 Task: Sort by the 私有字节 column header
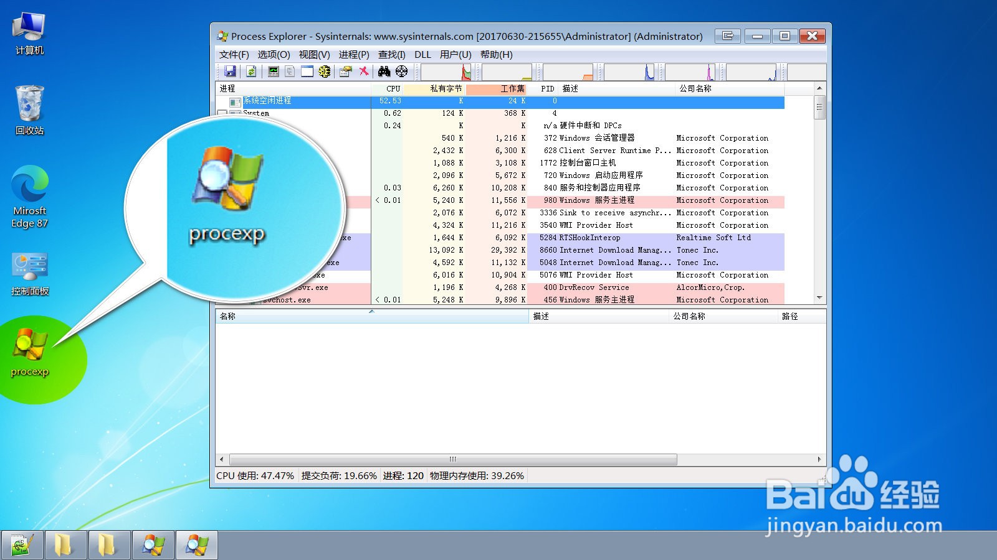[x=434, y=89]
